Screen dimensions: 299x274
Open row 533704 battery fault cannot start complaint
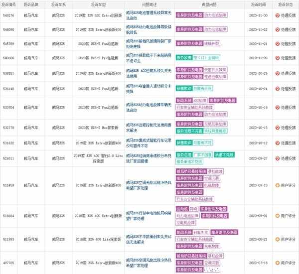point(149,107)
